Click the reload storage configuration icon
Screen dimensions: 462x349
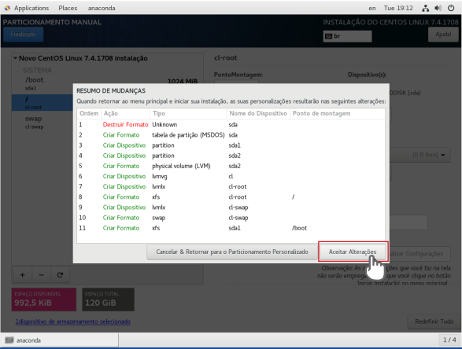(60, 275)
